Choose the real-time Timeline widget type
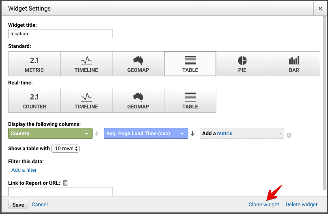Screen dimensions: 328x214 (86, 100)
